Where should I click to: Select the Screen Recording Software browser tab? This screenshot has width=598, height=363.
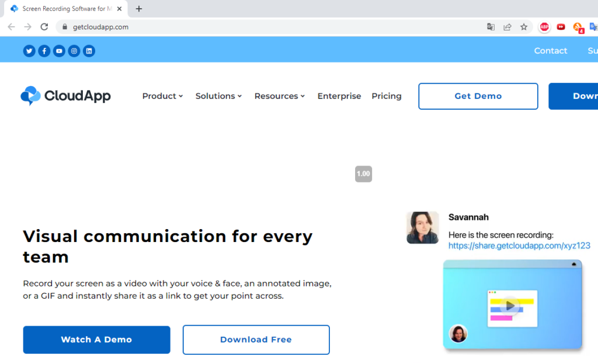click(x=66, y=9)
